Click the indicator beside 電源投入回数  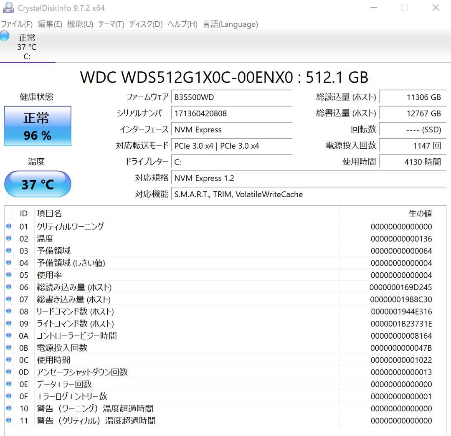point(9,348)
